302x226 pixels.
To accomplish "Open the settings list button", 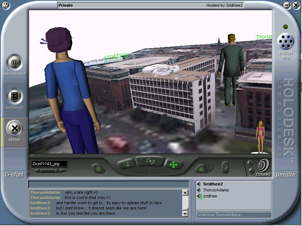I will [15, 96].
